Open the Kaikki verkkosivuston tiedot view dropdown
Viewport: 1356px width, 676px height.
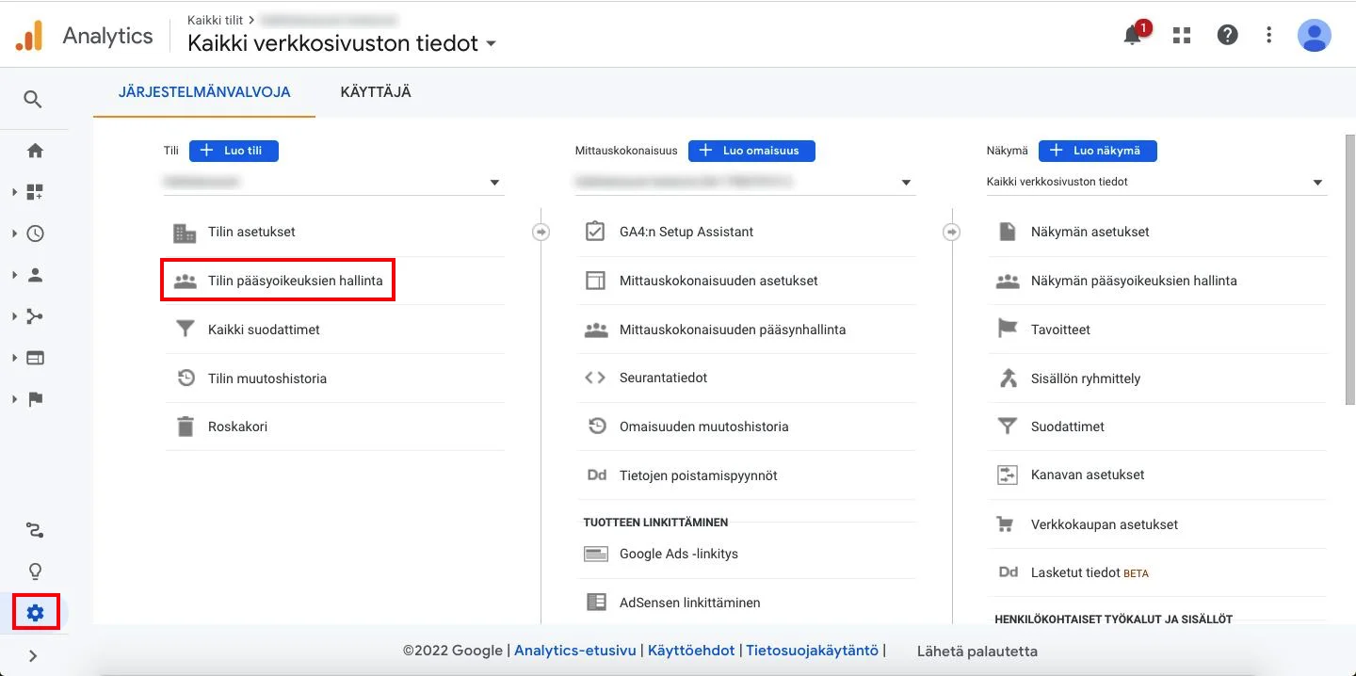[x=1318, y=181]
